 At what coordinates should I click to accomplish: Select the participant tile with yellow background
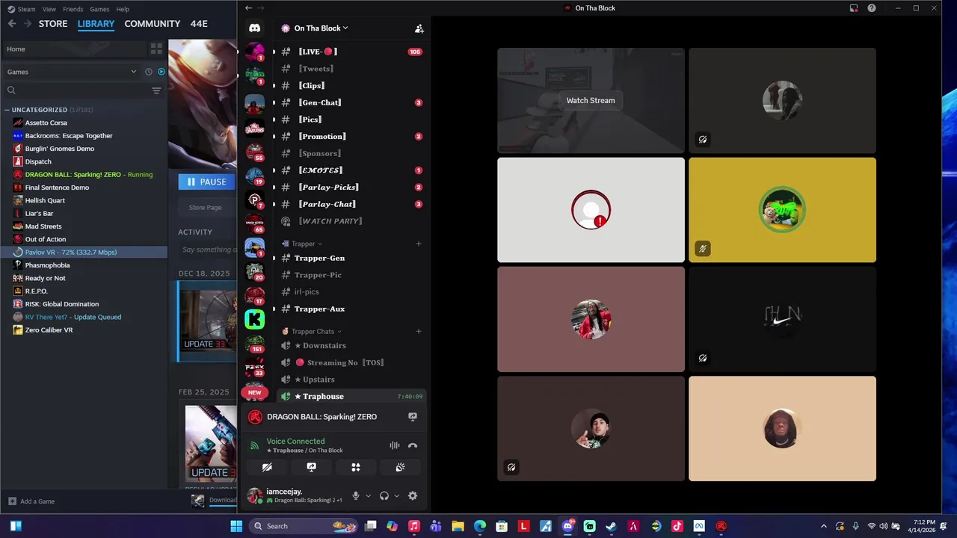tap(782, 210)
